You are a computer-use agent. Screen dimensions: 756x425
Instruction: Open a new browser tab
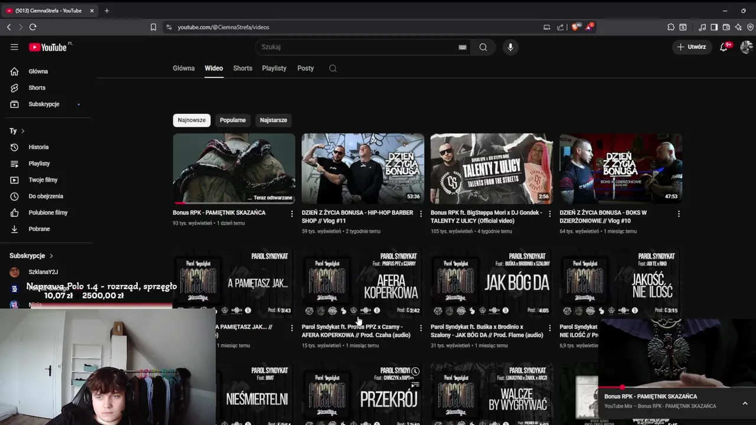click(x=107, y=11)
